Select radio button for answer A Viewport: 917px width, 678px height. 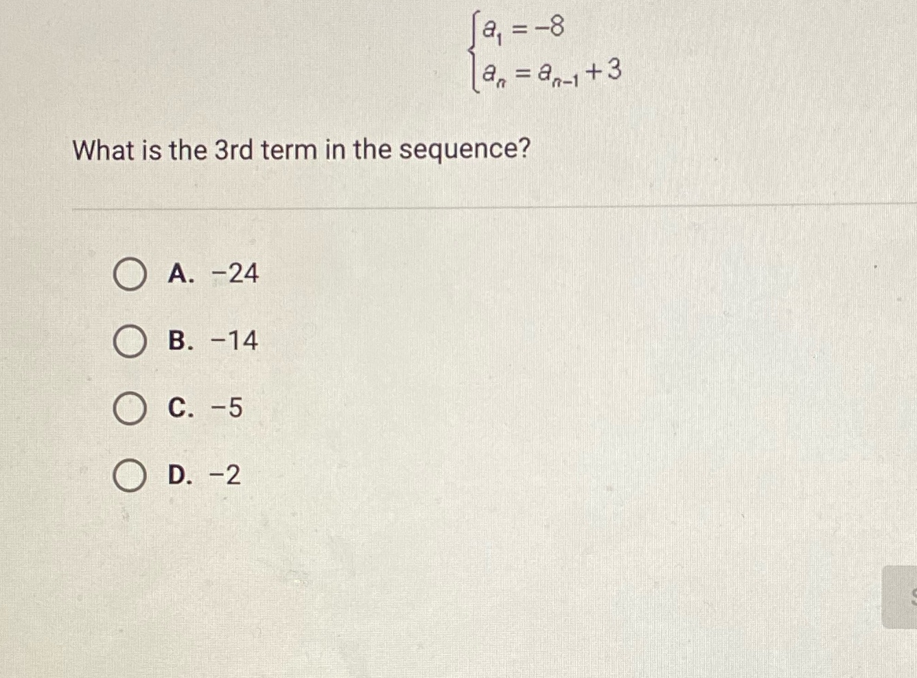pyautogui.click(x=129, y=274)
